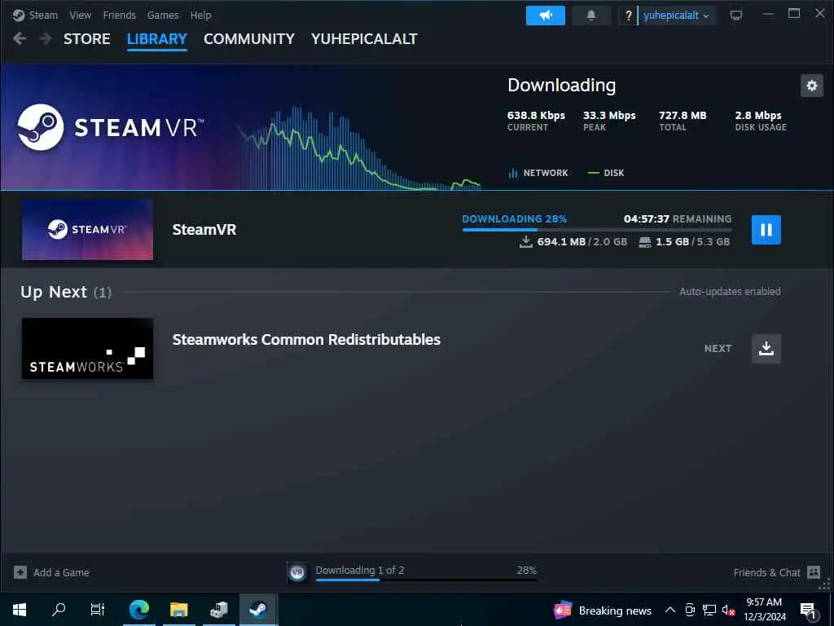Click the Steam logo in menu bar
The image size is (834, 626).
point(19,15)
